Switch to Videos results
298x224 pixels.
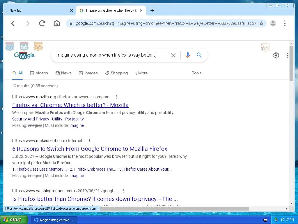39,73
